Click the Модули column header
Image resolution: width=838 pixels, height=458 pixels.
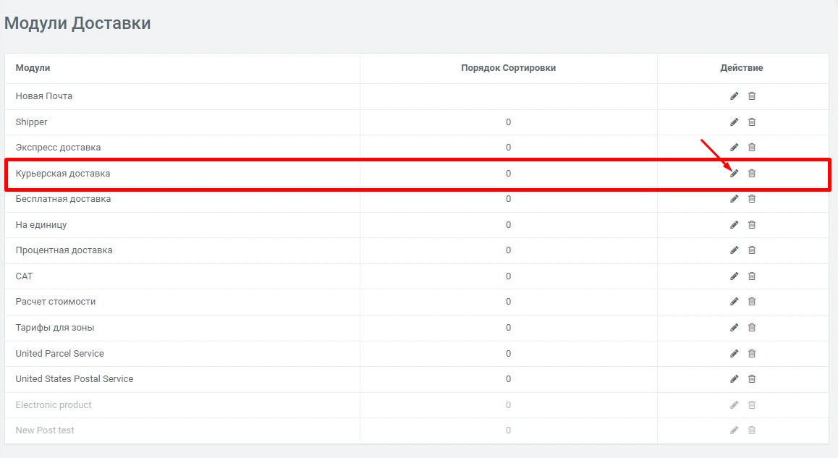click(x=33, y=68)
